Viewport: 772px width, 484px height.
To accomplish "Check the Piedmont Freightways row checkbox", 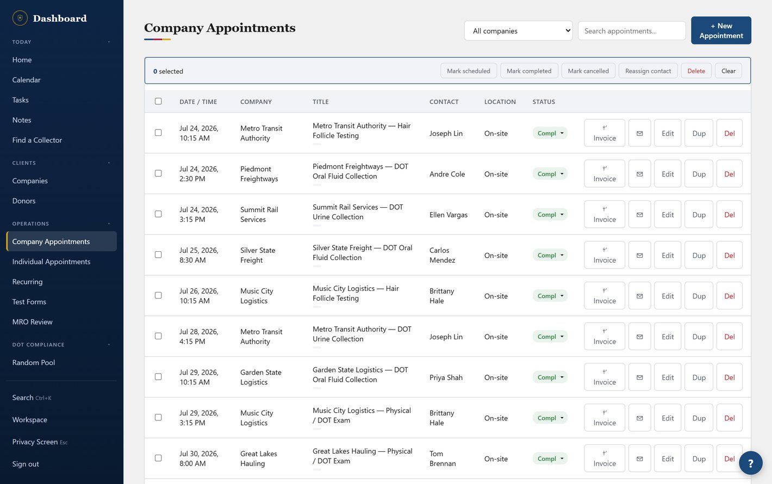I will [x=158, y=173].
